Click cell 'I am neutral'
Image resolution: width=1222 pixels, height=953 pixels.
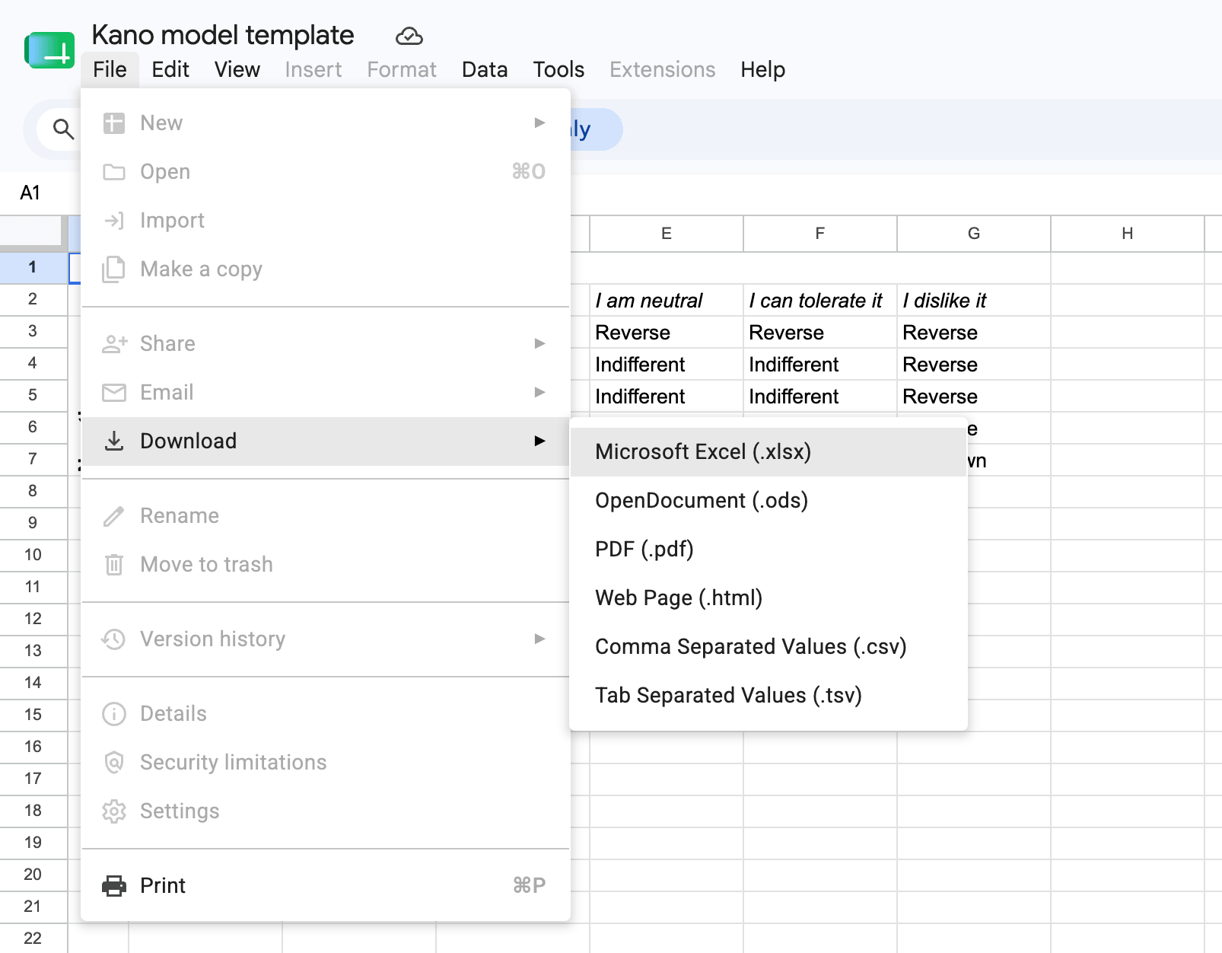click(x=667, y=301)
